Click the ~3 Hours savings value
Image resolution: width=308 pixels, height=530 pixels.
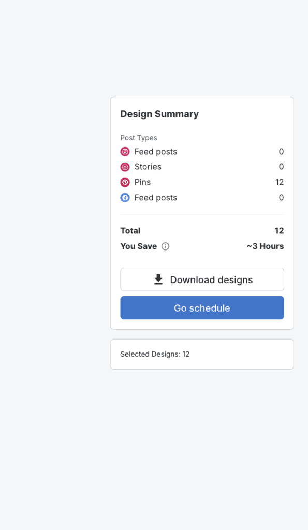[x=265, y=246]
